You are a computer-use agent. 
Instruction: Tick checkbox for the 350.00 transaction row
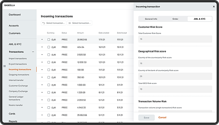point(49,77)
